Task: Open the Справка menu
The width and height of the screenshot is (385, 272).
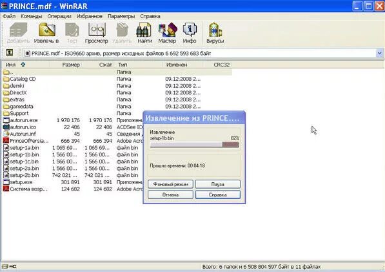Action: tap(150, 16)
